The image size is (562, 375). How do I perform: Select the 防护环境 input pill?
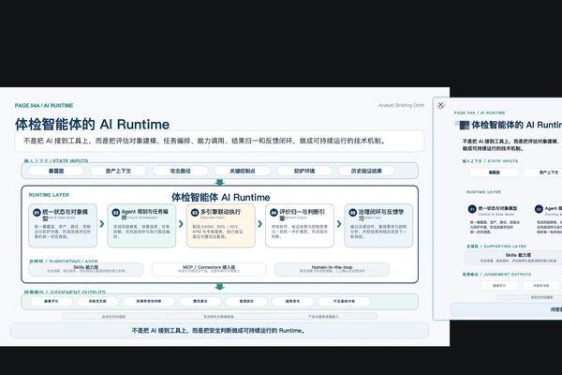(304, 171)
